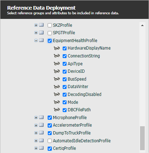Click the glasses icon beside BusSpeed

click(57, 79)
